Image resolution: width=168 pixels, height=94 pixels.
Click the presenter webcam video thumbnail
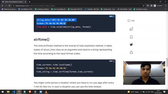[144, 73]
